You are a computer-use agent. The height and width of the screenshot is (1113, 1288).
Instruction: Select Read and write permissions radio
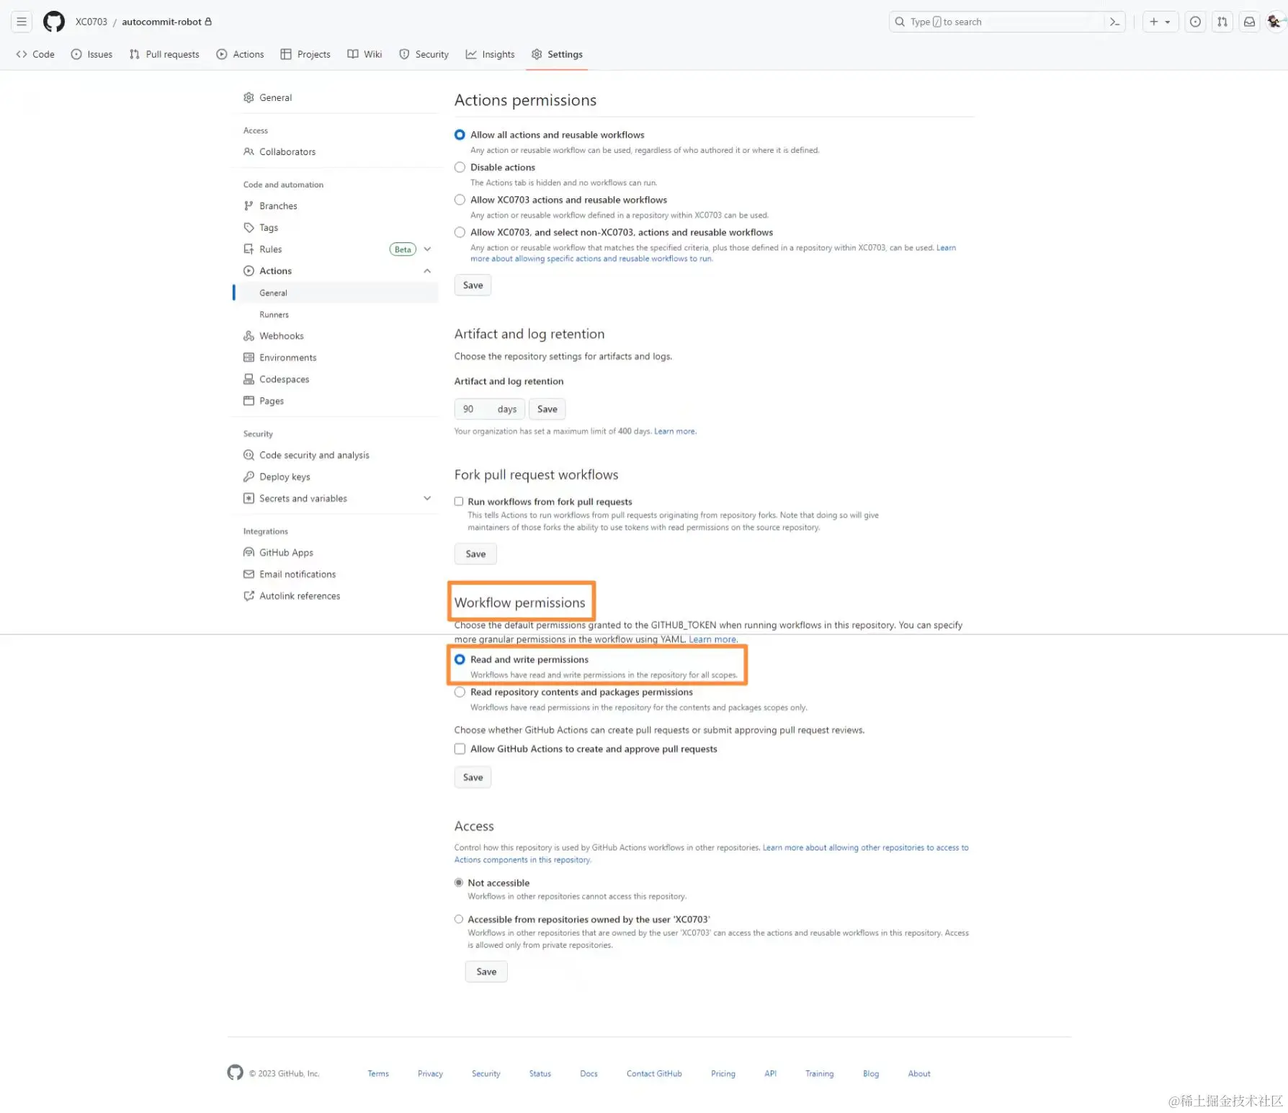point(460,660)
